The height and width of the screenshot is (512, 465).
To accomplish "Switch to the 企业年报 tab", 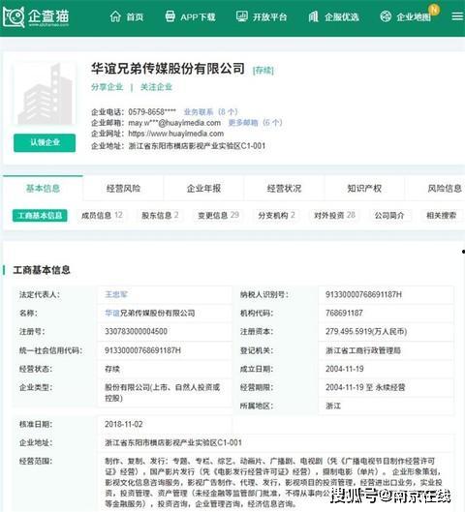I will point(203,189).
